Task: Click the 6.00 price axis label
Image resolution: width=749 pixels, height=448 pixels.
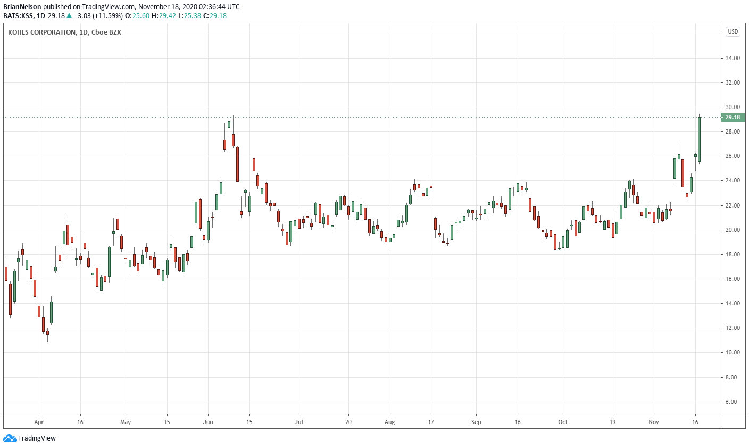Action: [733, 402]
